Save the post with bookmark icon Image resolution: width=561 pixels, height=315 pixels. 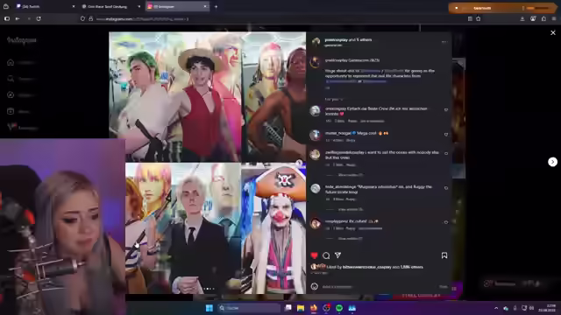444,255
